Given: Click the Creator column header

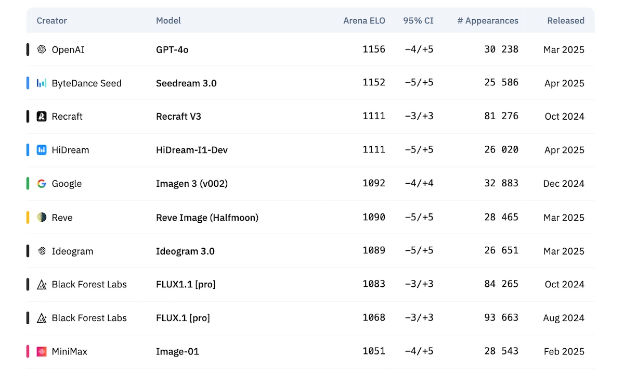Looking at the screenshot, I should point(51,21).
